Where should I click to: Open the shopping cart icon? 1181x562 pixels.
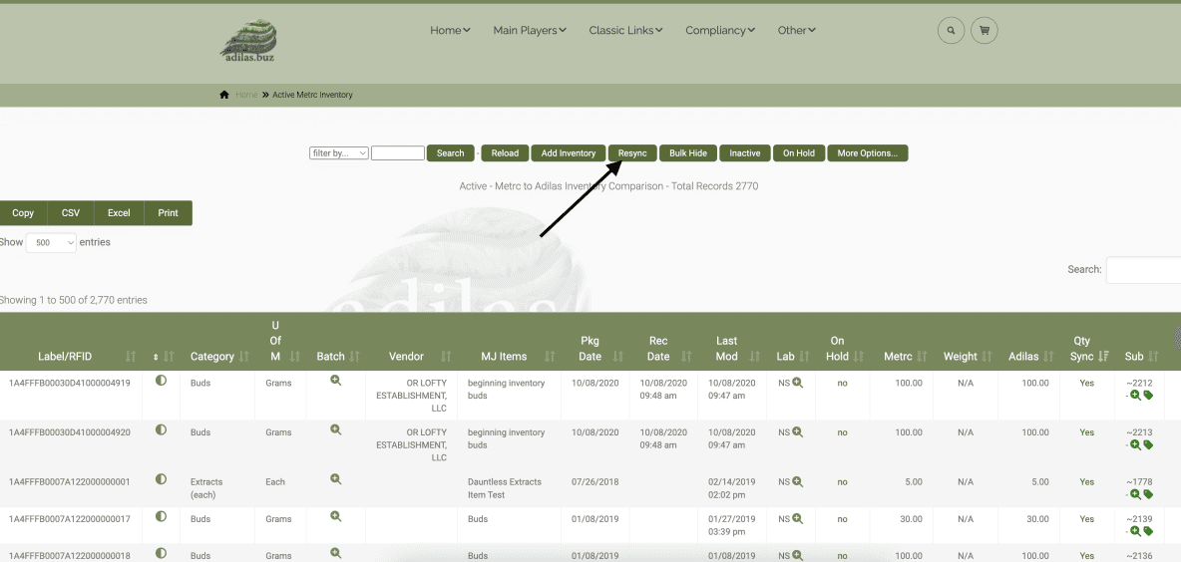click(x=984, y=31)
